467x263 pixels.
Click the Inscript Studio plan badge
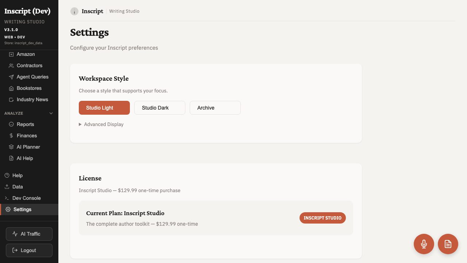coord(323,218)
